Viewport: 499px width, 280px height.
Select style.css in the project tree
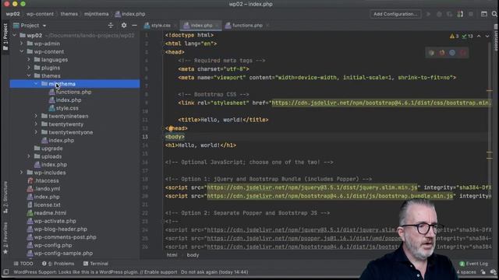(x=67, y=108)
